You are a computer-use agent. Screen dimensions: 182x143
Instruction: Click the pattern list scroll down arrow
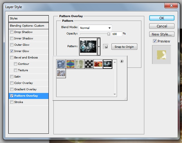pos(115,94)
